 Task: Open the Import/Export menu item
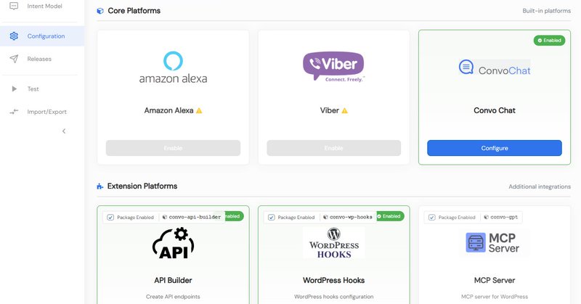pyautogui.click(x=46, y=112)
